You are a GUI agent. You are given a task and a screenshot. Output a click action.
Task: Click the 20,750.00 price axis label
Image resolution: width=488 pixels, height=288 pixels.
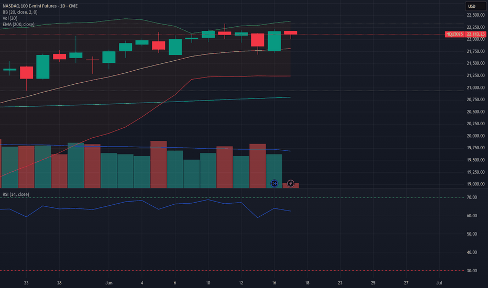pos(475,99)
